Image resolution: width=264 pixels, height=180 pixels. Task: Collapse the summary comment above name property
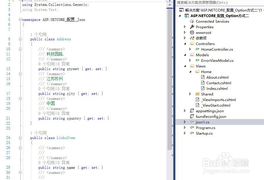click(20, 148)
